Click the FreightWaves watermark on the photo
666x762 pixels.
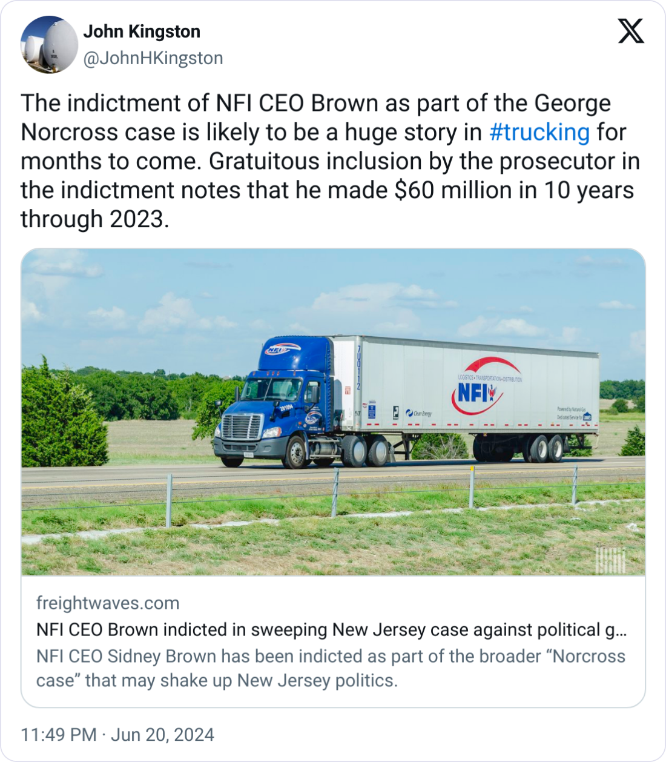(610, 560)
